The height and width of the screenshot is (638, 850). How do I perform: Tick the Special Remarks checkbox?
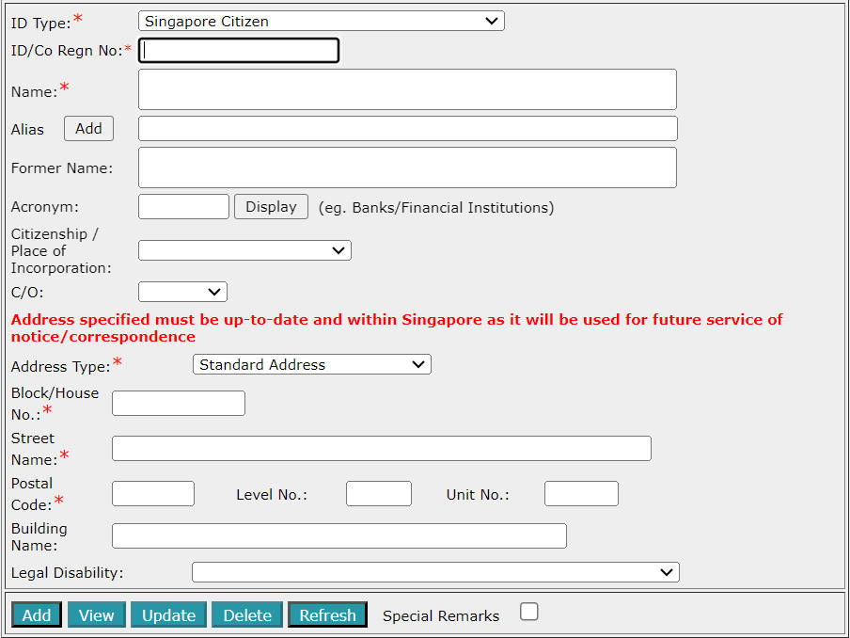pyautogui.click(x=529, y=613)
